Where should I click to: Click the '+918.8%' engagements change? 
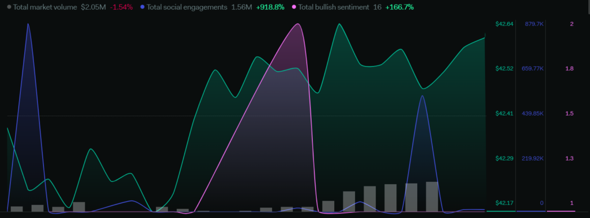[270, 7]
